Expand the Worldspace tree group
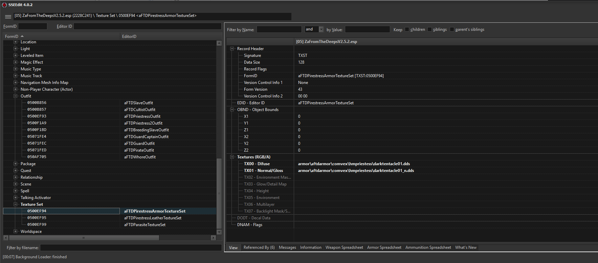 pos(15,232)
